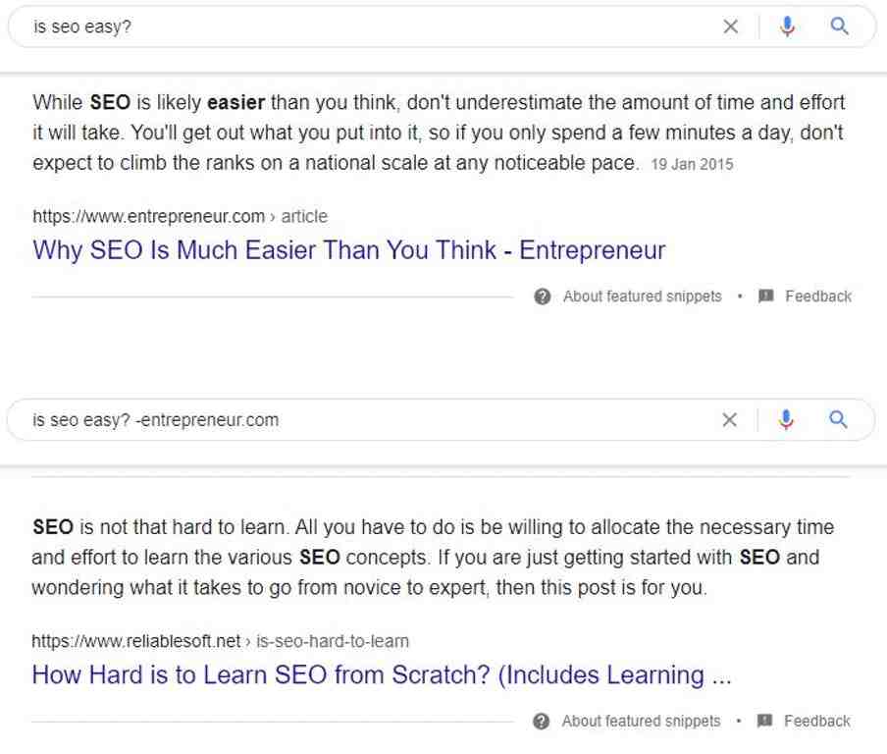Activate voice search in the top search bar
887x754 pixels.
point(785,27)
